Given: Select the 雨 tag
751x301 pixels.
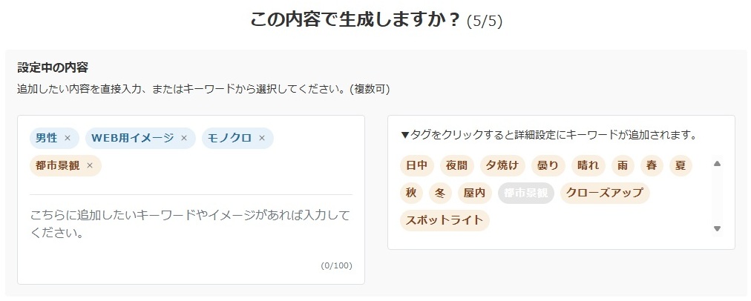Looking at the screenshot, I should tap(623, 165).
